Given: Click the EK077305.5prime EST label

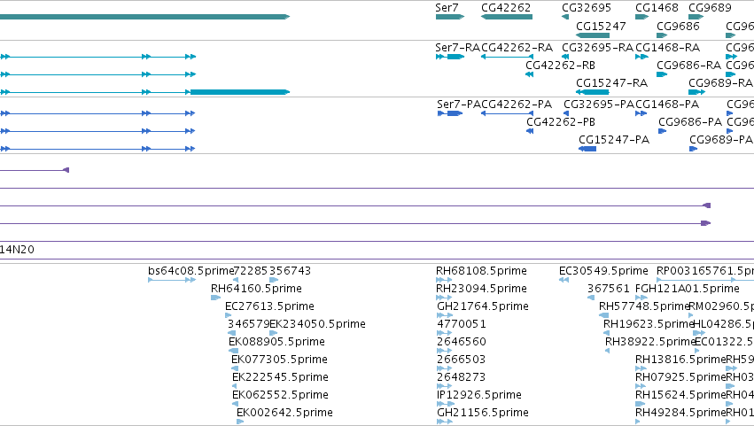Looking at the screenshot, I should [279, 360].
